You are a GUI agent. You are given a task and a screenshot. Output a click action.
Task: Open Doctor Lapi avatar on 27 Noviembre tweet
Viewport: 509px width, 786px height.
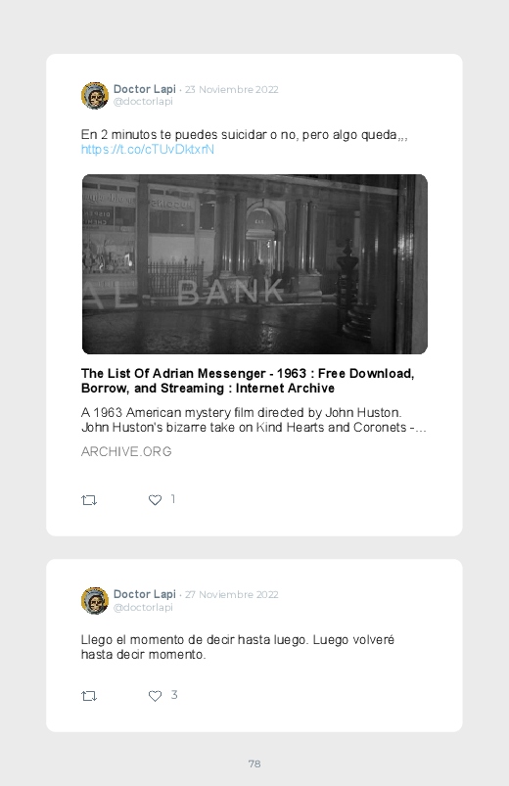[95, 601]
